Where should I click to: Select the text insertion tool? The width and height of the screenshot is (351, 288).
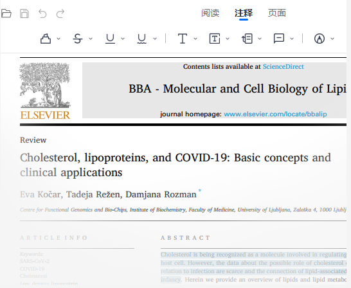pyautogui.click(x=183, y=39)
